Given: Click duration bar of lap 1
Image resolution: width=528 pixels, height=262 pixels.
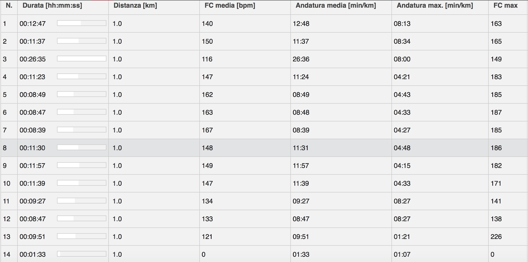Looking at the screenshot, I should [82, 23].
